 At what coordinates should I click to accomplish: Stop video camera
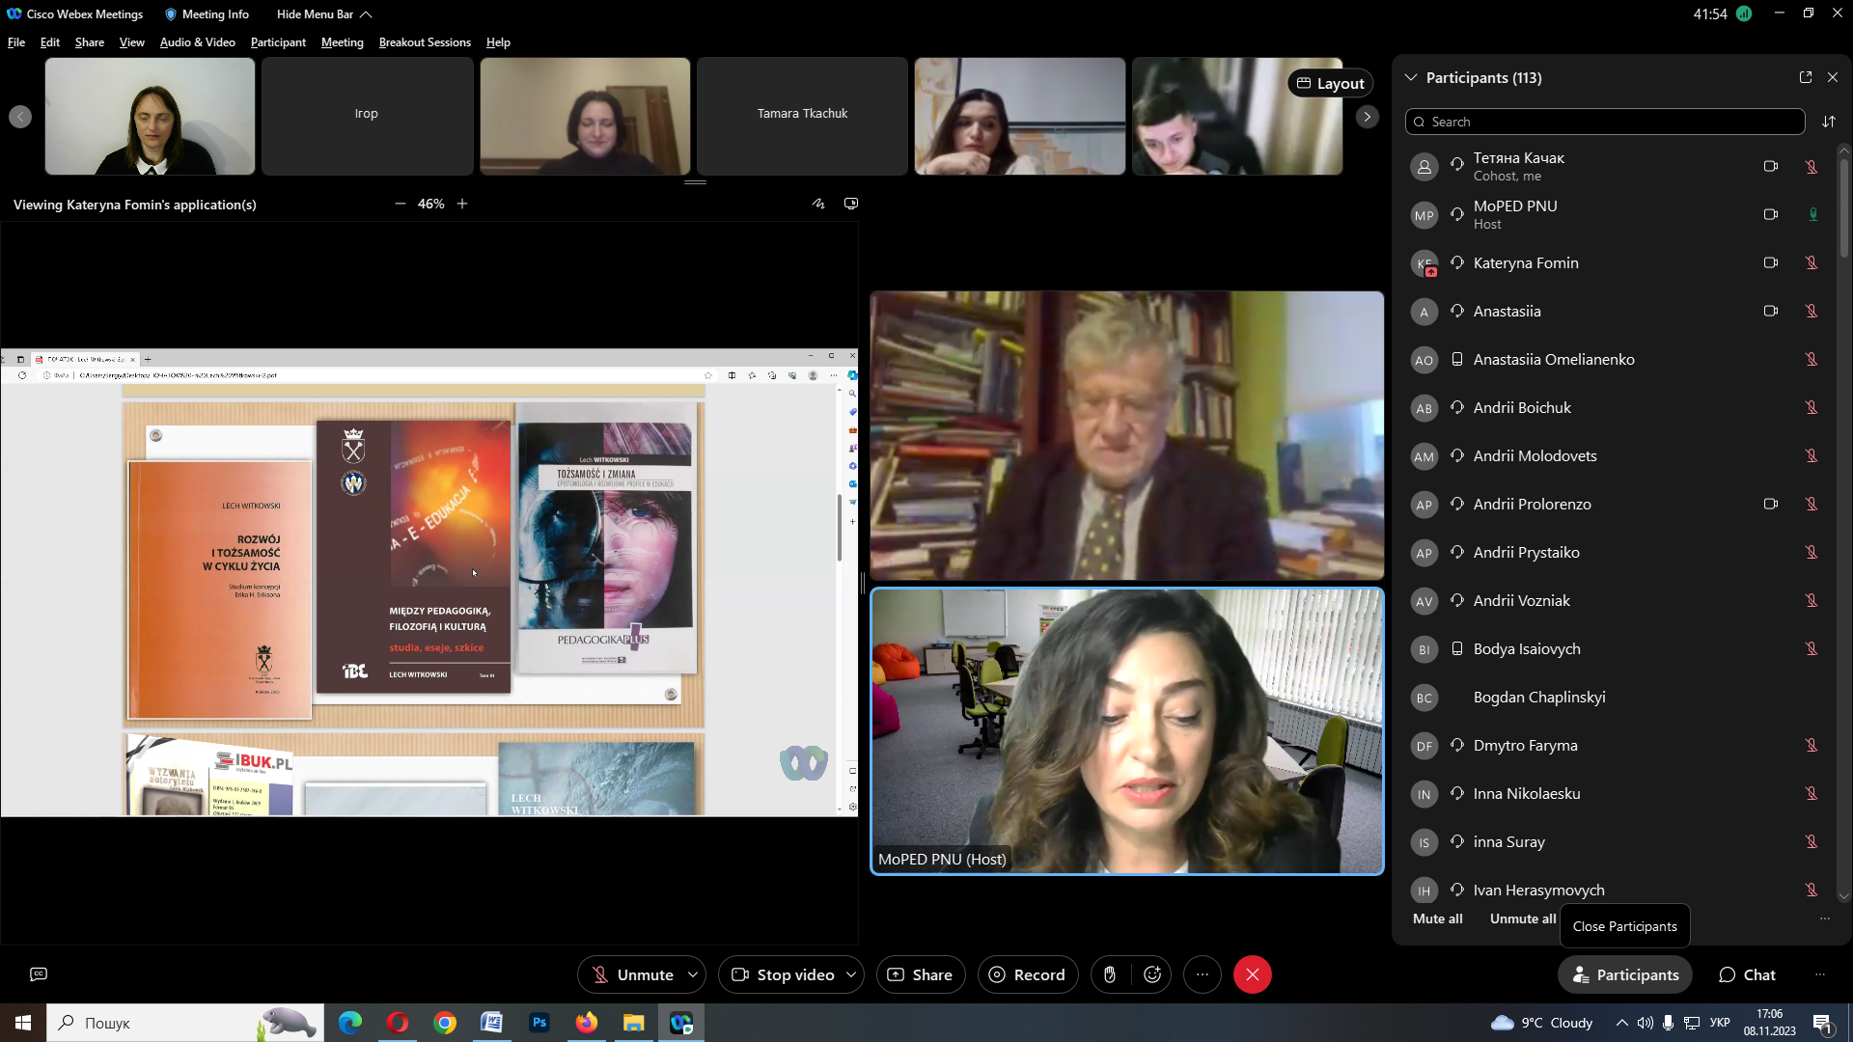pyautogui.click(x=783, y=974)
